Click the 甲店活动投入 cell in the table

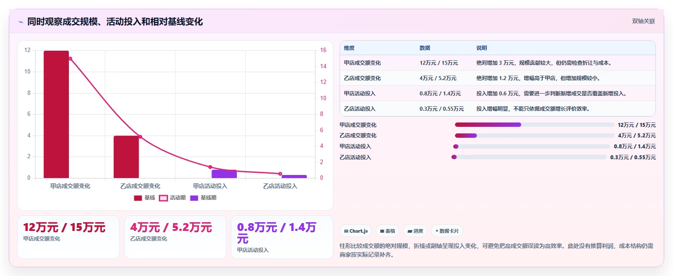point(360,94)
